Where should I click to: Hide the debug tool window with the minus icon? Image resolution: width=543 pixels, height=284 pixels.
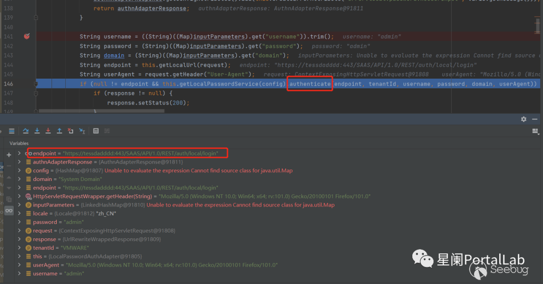point(534,119)
